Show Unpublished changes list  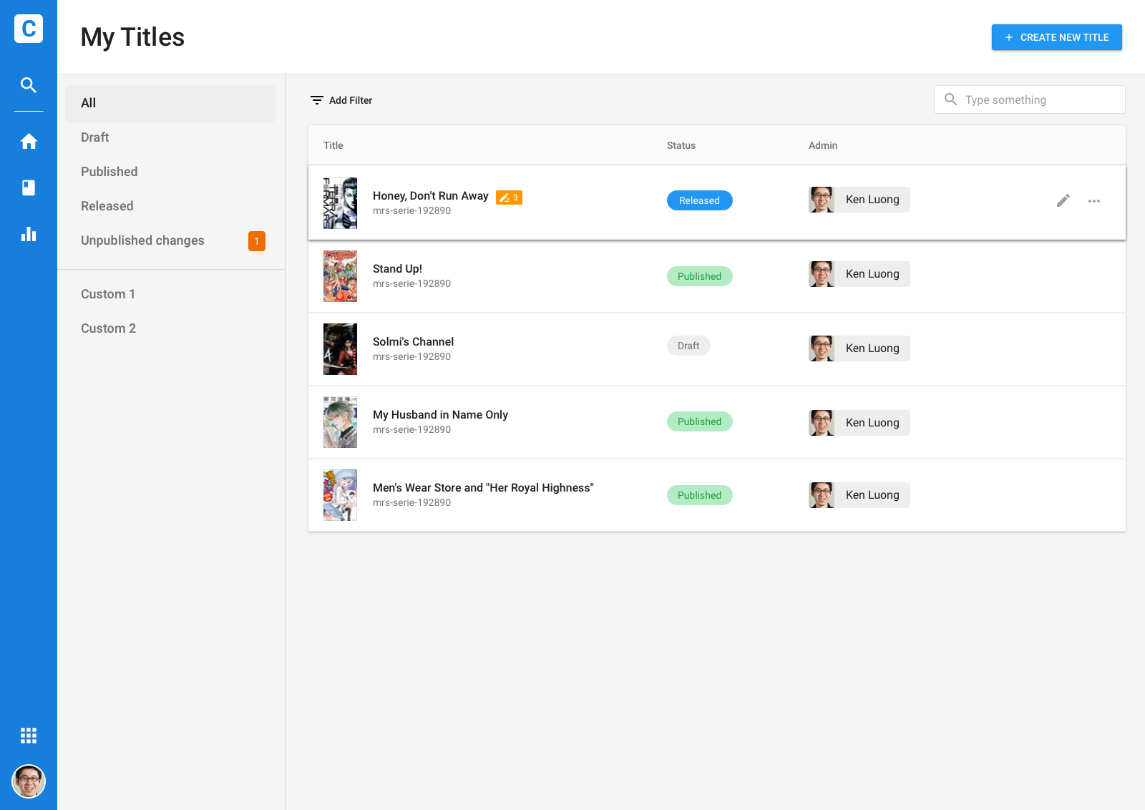tap(142, 240)
